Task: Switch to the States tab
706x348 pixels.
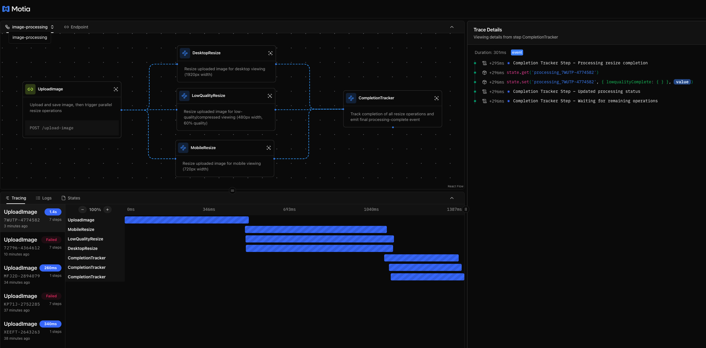Action: tap(71, 198)
